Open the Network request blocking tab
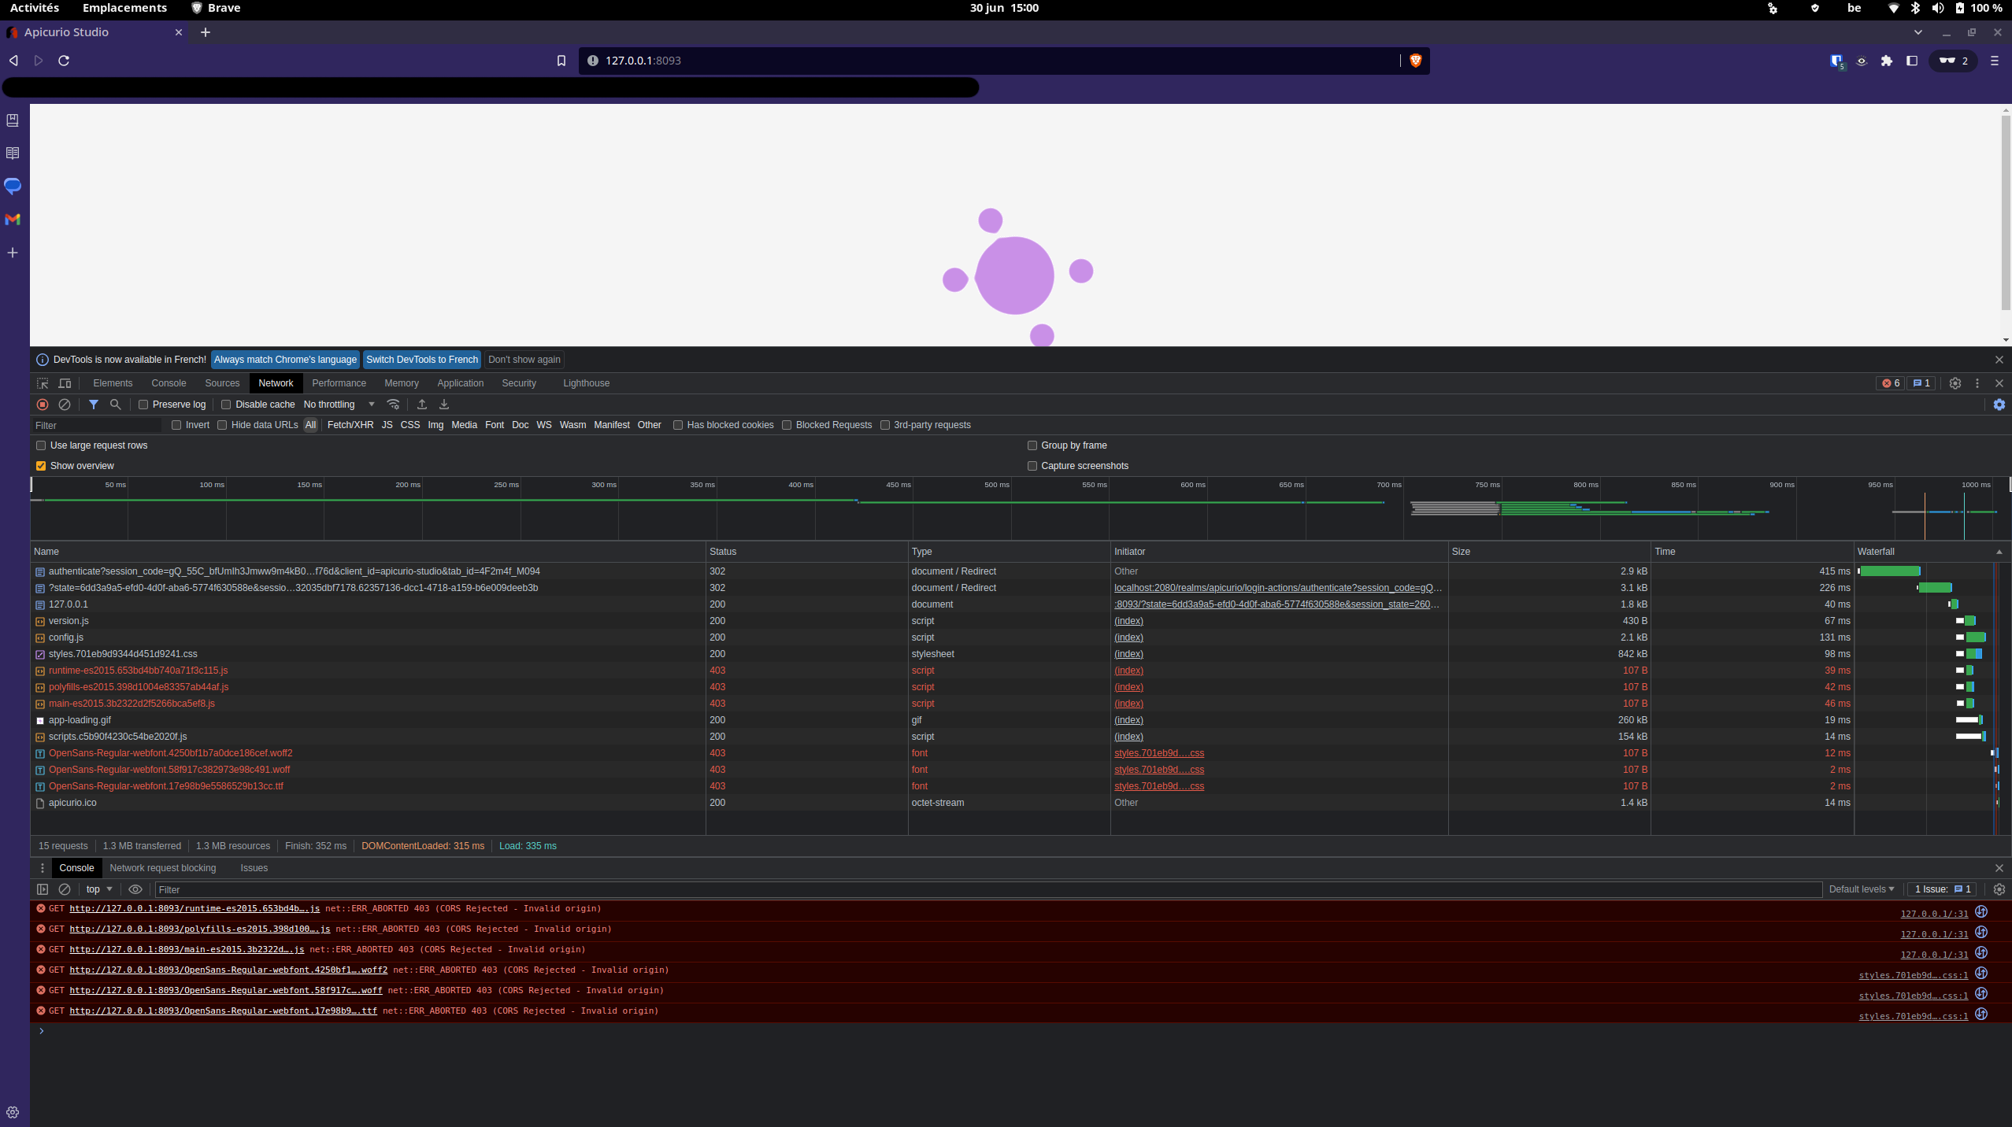 (x=162, y=868)
